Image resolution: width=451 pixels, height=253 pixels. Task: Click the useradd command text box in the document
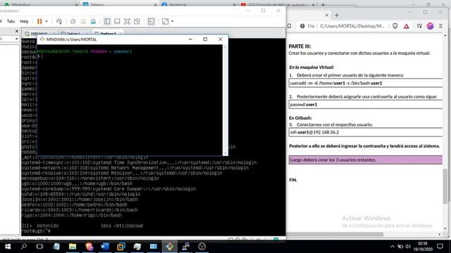(x=366, y=83)
